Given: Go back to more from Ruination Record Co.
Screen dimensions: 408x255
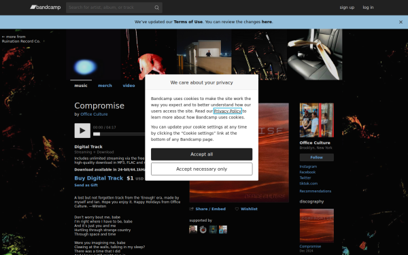Looking at the screenshot, I should [x=21, y=39].
